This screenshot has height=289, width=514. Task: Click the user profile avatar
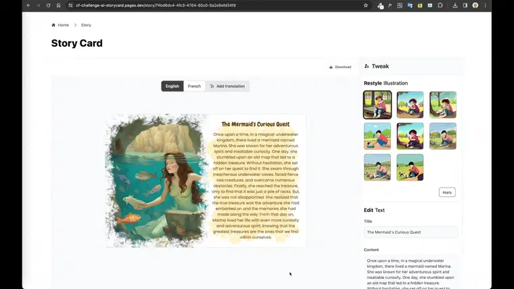(x=475, y=5)
